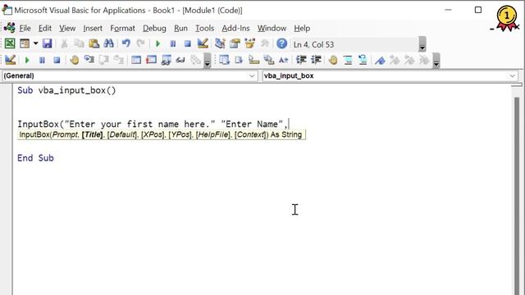The width and height of the screenshot is (525, 295).
Task: Toggle a bookmark with the blue flag icon
Action: (x=380, y=60)
